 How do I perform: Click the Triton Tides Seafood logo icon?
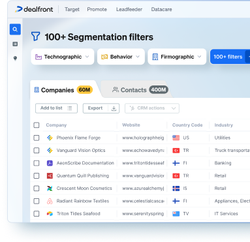(x=50, y=214)
